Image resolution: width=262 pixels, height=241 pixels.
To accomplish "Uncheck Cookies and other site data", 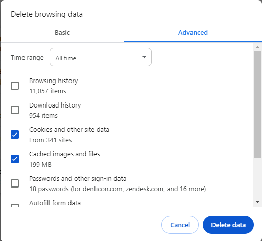I will pos(15,135).
